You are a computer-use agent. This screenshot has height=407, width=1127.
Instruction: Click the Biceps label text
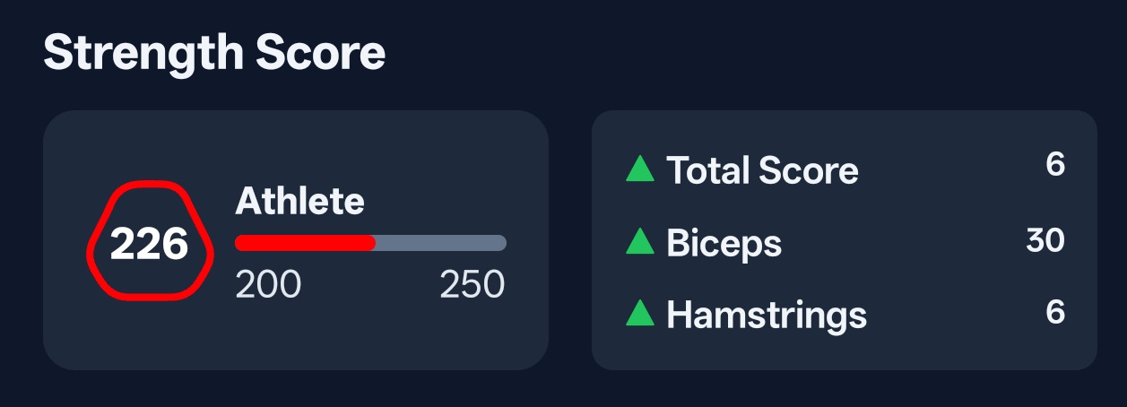click(x=724, y=244)
